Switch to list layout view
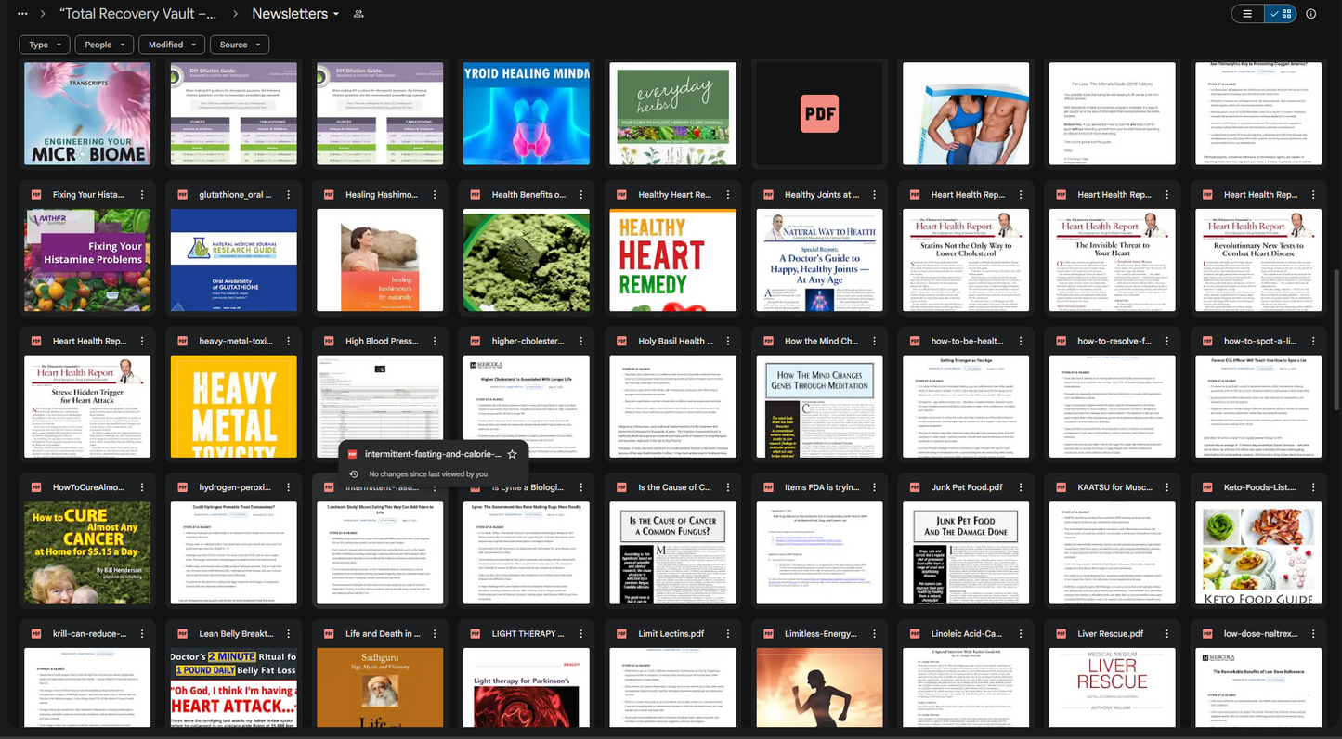 point(1247,14)
